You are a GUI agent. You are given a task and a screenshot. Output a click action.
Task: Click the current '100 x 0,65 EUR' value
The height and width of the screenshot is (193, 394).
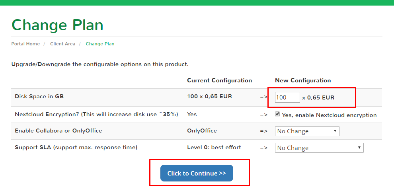[209, 96]
